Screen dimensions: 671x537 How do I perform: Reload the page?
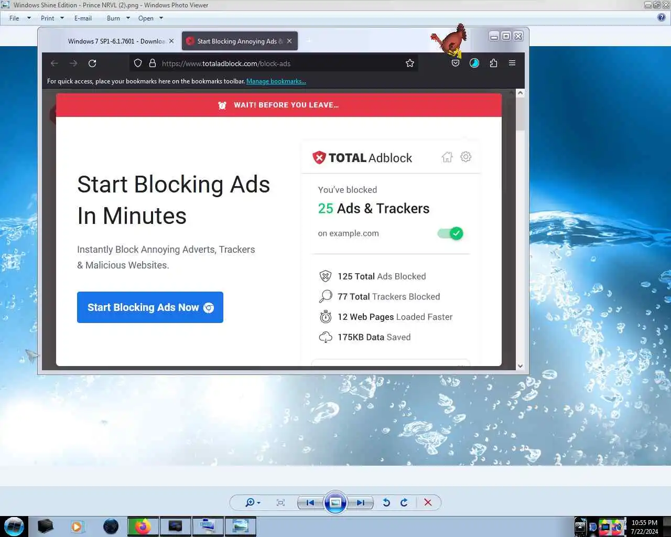point(92,63)
